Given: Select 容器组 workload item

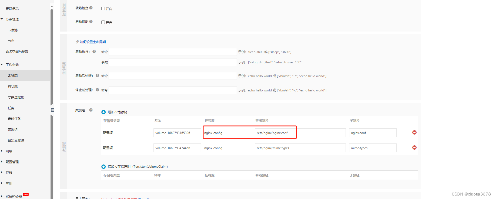Looking at the screenshot, I should 13,129.
